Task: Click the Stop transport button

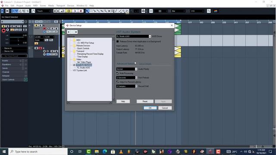Action: click(69, 11)
